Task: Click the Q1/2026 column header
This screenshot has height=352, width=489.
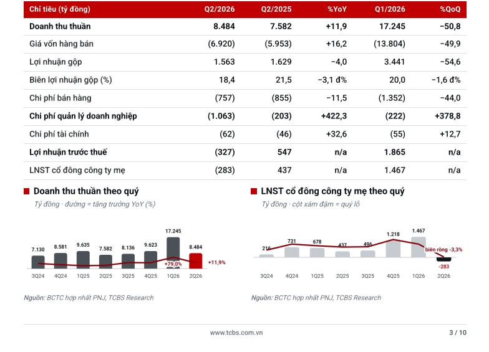Action: point(390,9)
